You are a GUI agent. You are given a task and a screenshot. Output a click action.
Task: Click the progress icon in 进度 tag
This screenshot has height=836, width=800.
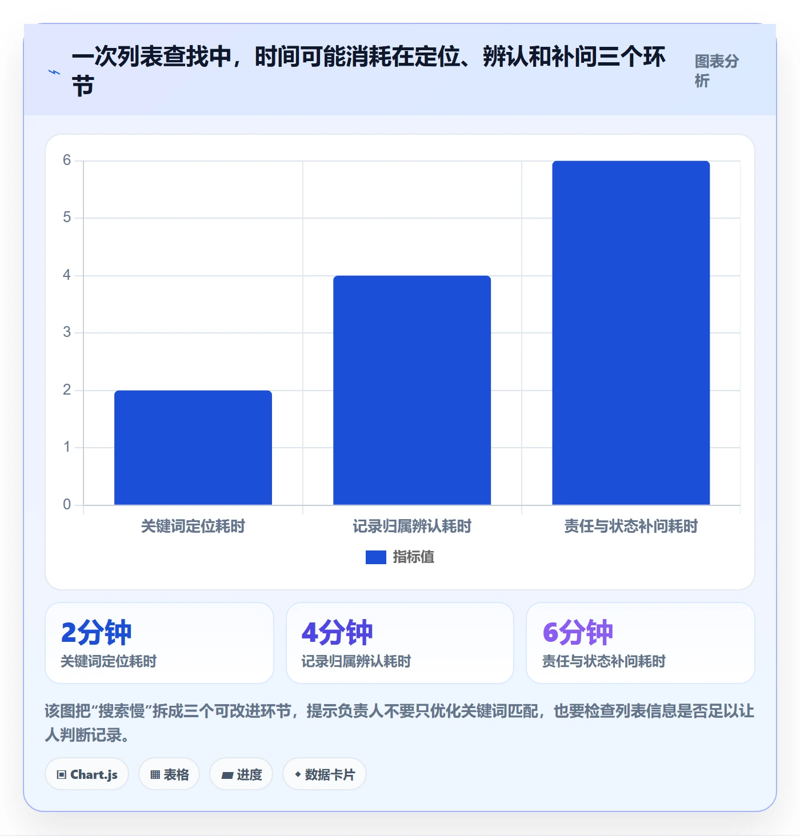pyautogui.click(x=227, y=775)
